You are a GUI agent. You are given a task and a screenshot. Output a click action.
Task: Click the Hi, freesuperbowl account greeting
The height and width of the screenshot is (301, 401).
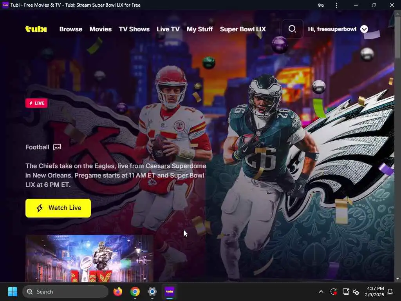tap(332, 29)
